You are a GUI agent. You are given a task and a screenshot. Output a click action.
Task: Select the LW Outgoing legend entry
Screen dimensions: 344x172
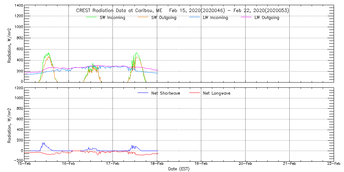tap(267, 18)
